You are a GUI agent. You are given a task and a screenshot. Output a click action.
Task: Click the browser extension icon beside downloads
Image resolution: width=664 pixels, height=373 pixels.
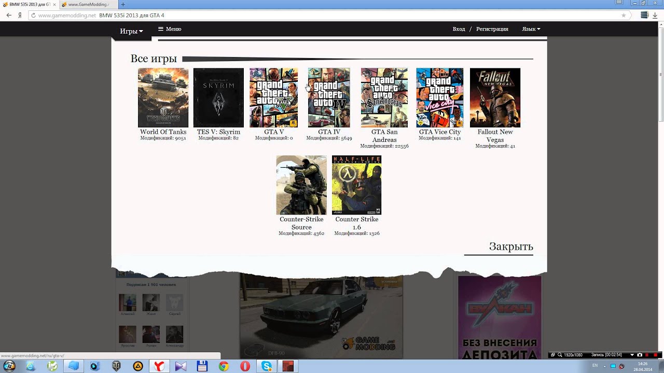(x=644, y=16)
